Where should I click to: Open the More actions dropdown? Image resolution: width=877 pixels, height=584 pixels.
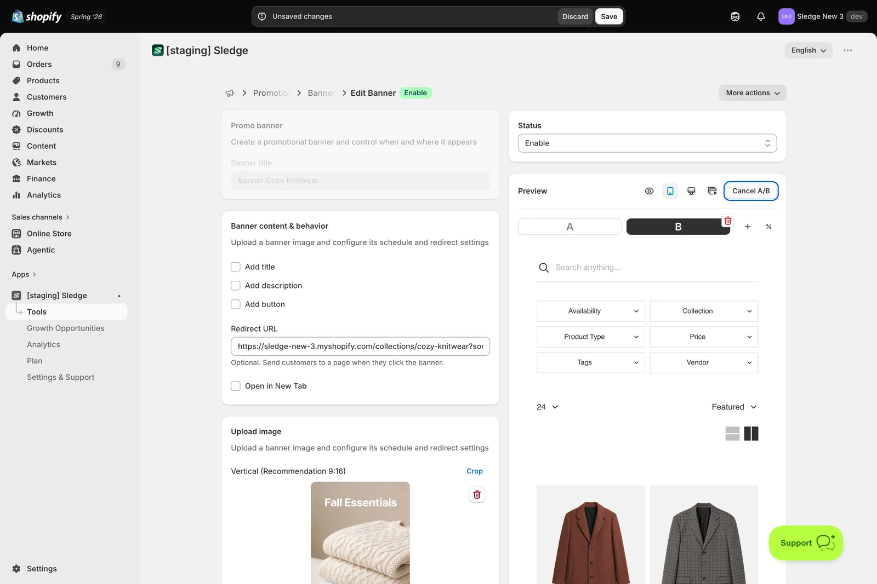click(x=753, y=93)
